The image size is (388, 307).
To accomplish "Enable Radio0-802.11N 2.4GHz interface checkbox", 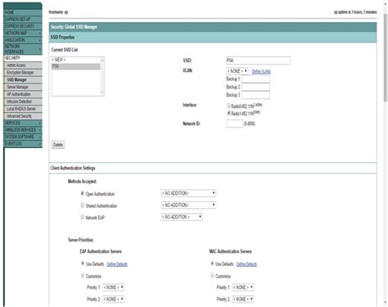I will pos(229,106).
